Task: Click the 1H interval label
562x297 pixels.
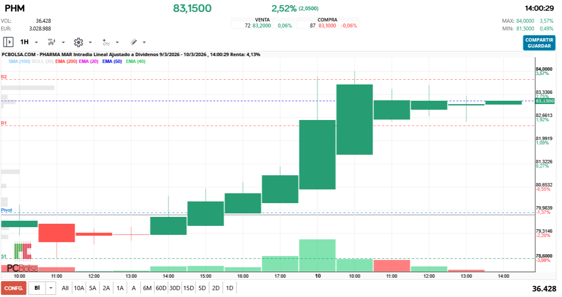Action: click(x=24, y=42)
